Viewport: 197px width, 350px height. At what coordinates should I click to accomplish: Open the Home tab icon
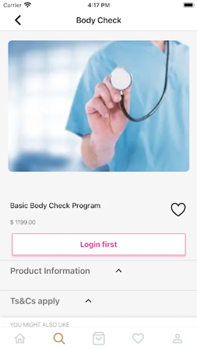point(20,339)
